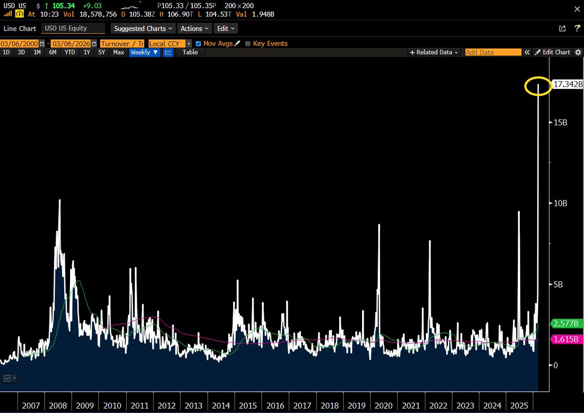The width and height of the screenshot is (584, 413).
Task: Click the Add Data input field
Action: point(493,52)
